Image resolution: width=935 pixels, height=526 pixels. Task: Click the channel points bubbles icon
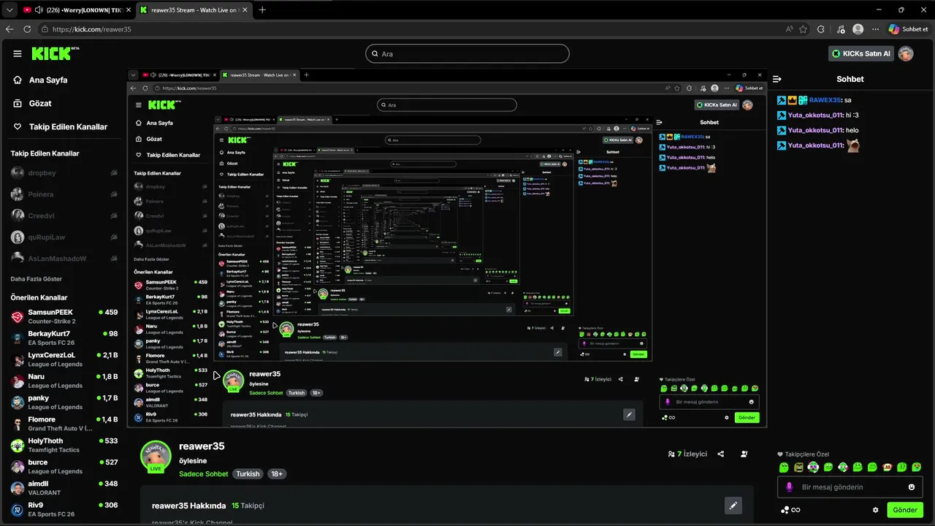click(x=785, y=510)
